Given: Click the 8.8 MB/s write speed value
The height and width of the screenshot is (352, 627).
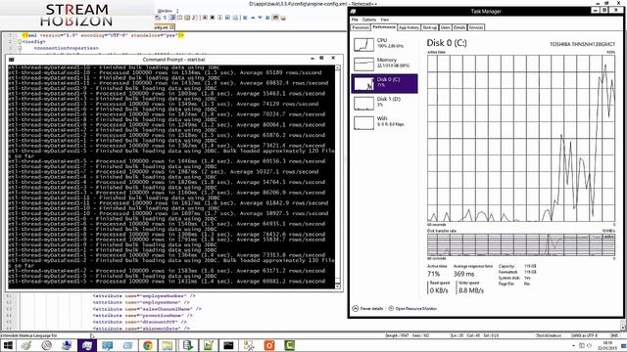Looking at the screenshot, I should point(471,290).
